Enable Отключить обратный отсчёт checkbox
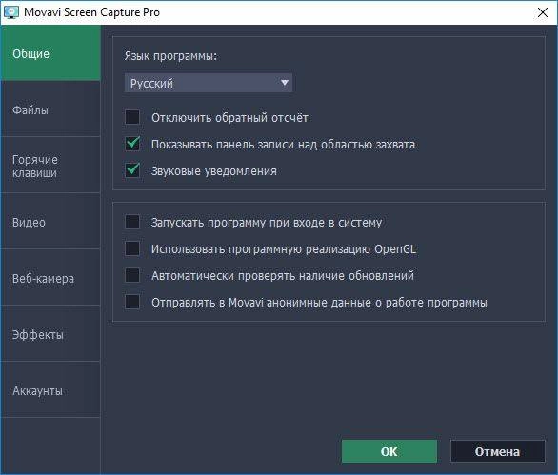The width and height of the screenshot is (558, 475). [x=132, y=117]
